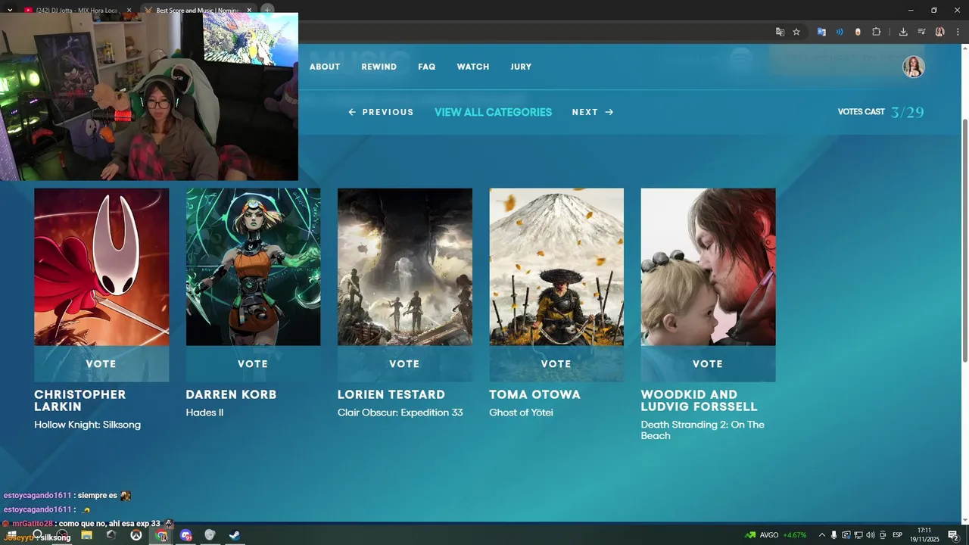Open Overwatch from the taskbar
Image resolution: width=969 pixels, height=545 pixels.
coord(136,535)
